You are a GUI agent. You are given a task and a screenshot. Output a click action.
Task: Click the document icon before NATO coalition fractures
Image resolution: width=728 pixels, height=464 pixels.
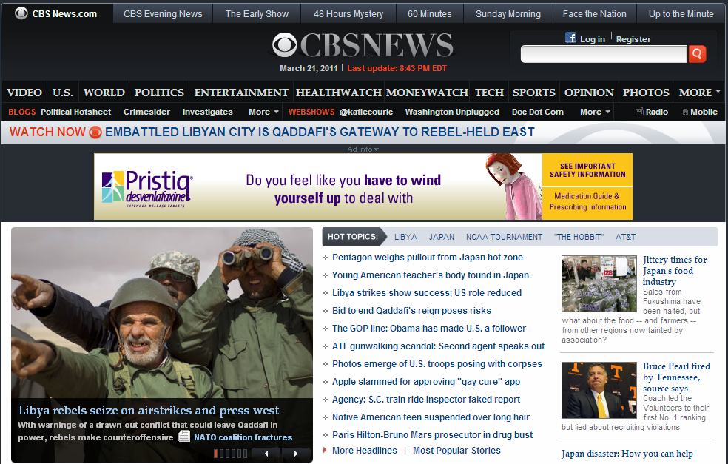(184, 436)
